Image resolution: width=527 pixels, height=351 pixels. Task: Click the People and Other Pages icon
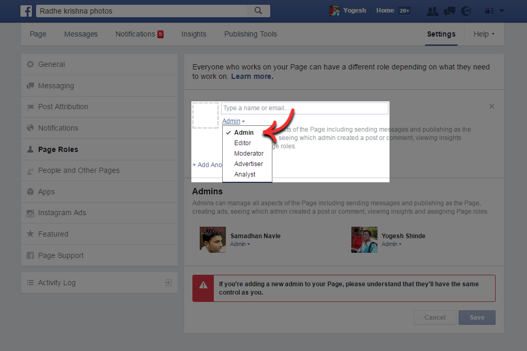tap(30, 171)
